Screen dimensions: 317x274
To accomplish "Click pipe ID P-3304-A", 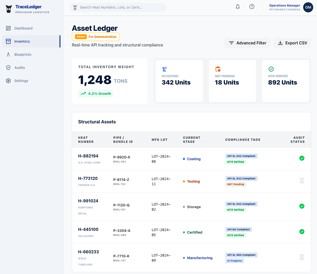I will 122,231.
